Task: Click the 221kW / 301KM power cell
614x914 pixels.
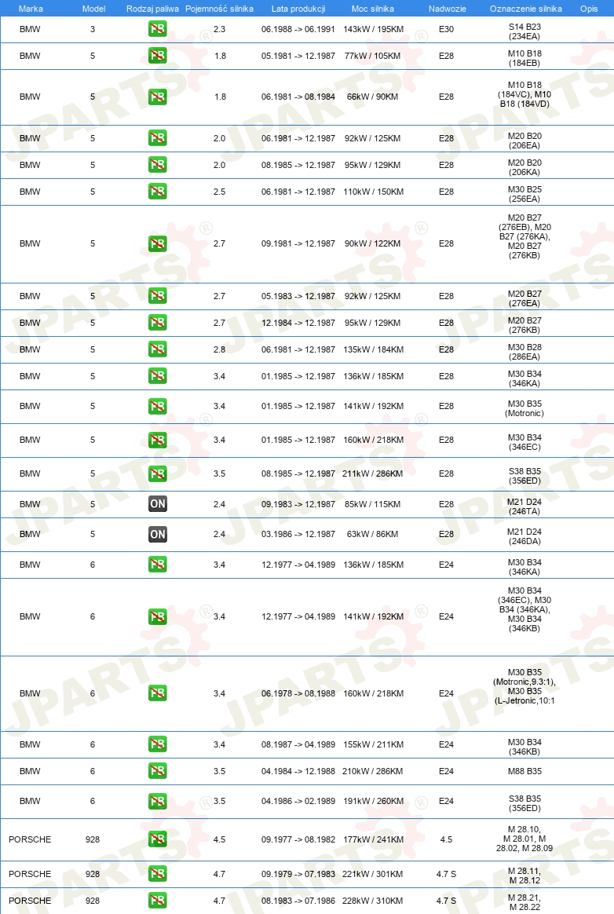Action: tap(373, 874)
